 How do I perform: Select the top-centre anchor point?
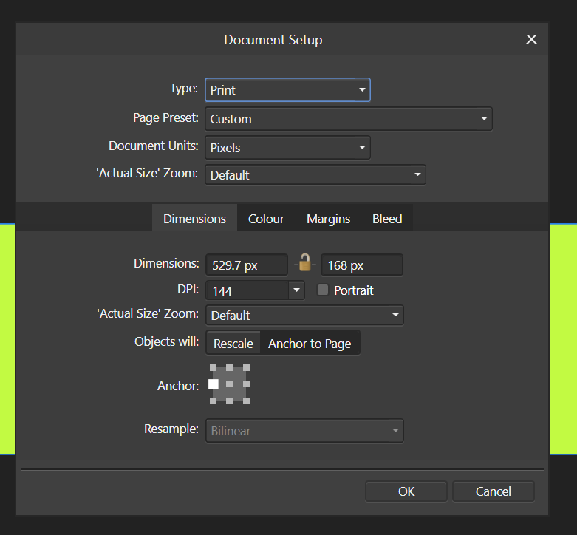click(229, 367)
